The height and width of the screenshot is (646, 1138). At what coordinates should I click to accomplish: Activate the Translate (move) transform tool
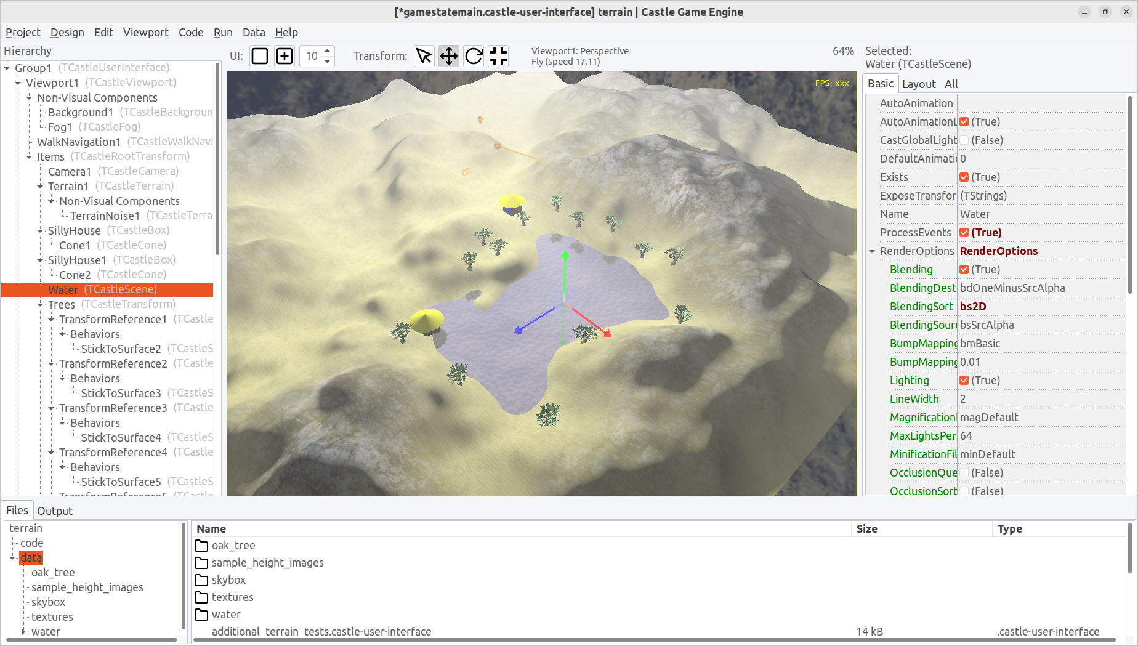[448, 55]
